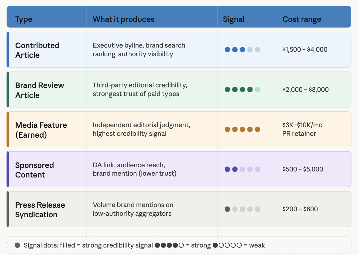
Task: Click the orange signal dots for Media Feature
Action: pyautogui.click(x=242, y=129)
